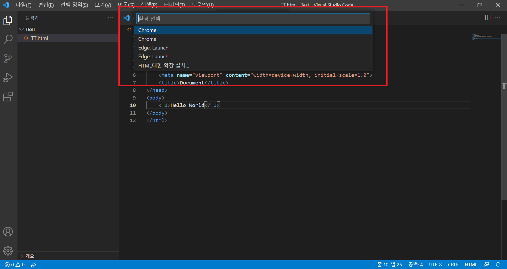The image size is (507, 269).
Task: Open the Source Control view
Action: point(8,59)
